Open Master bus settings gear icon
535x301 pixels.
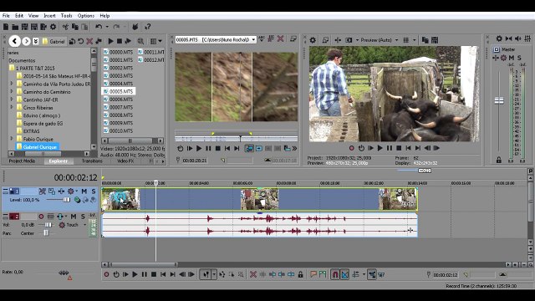coord(499,38)
